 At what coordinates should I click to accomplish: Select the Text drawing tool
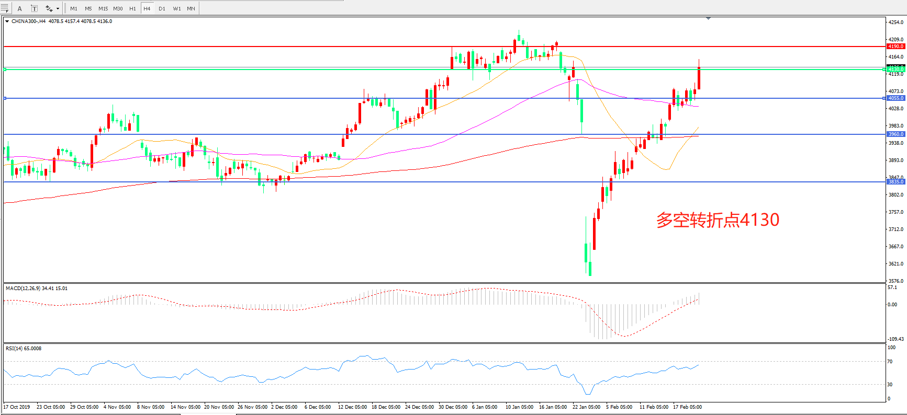(x=20, y=8)
